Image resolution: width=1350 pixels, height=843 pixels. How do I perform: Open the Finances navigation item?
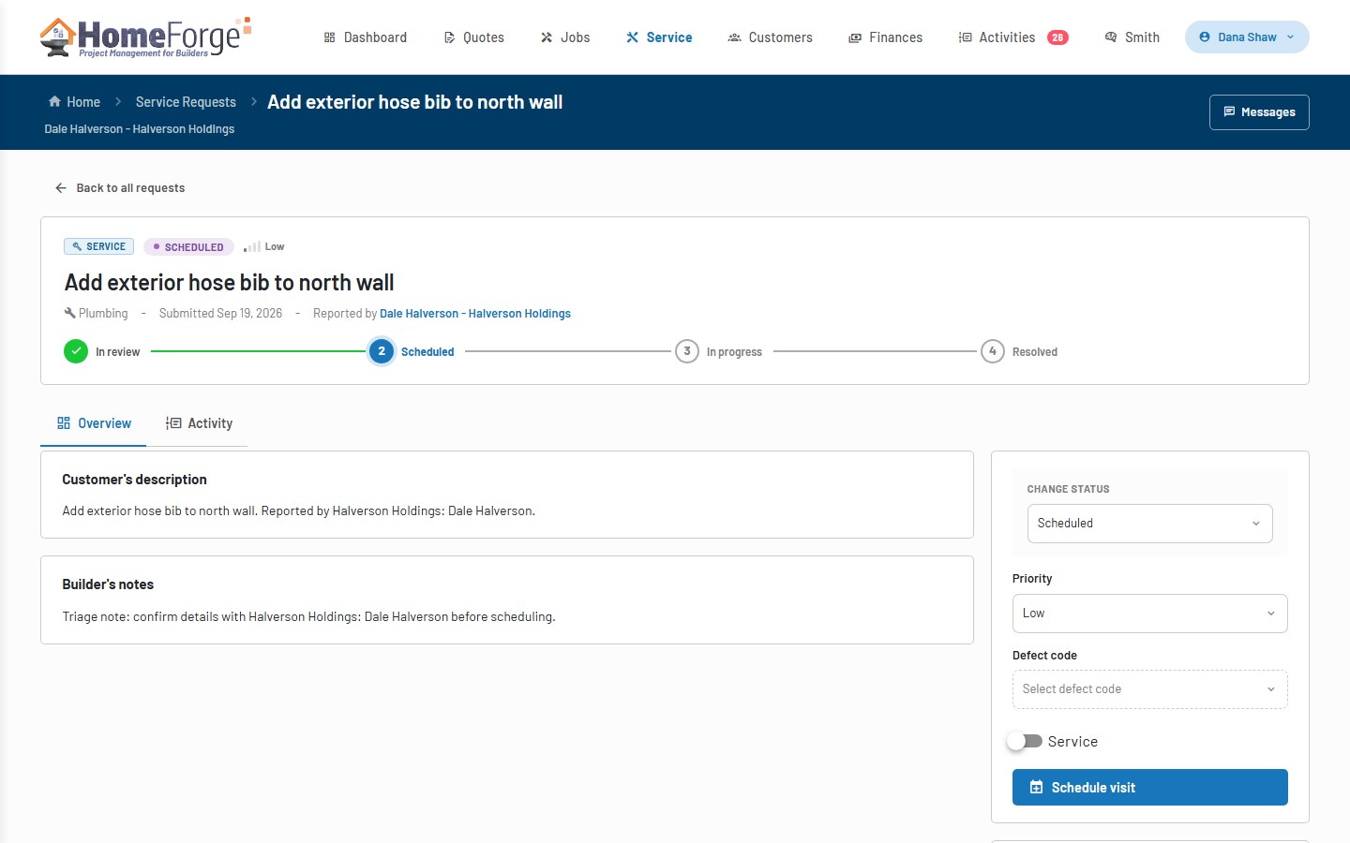(x=886, y=37)
